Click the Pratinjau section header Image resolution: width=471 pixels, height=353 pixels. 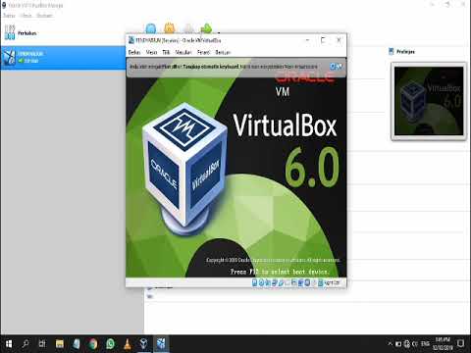point(405,52)
